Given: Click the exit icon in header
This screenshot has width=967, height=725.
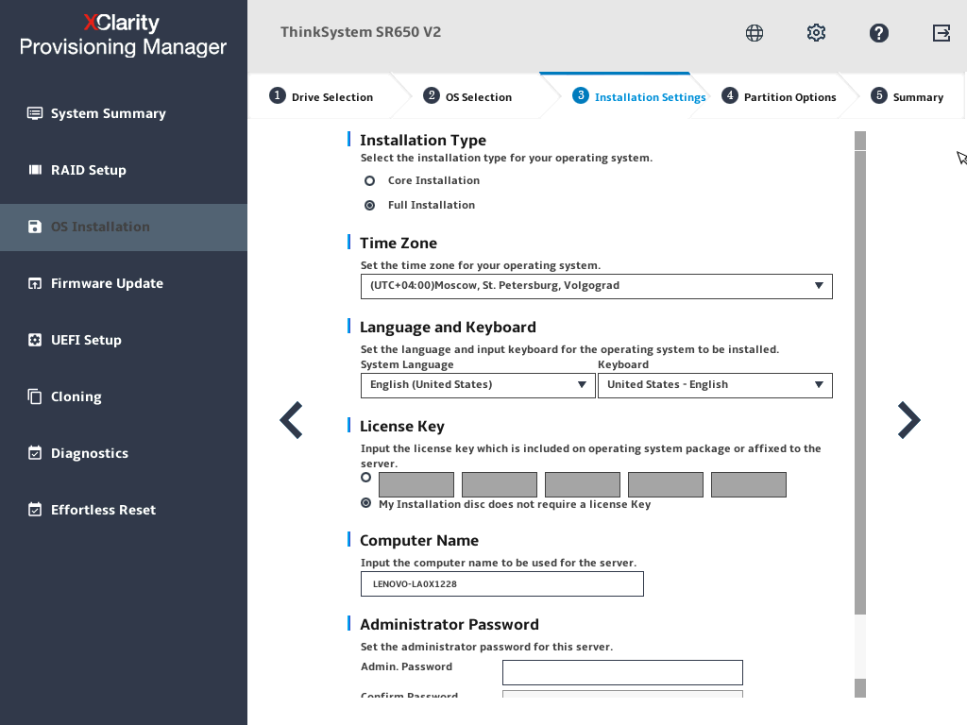Looking at the screenshot, I should click(x=942, y=33).
